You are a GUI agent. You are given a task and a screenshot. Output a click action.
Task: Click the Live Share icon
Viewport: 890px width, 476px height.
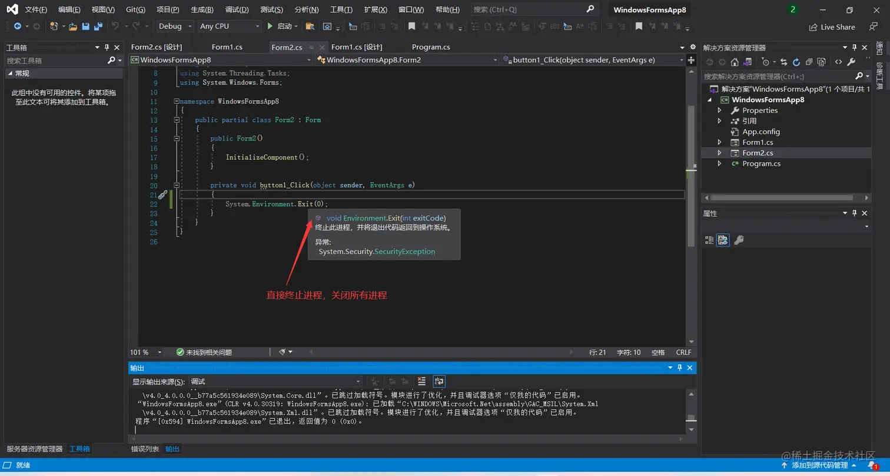tap(813, 27)
